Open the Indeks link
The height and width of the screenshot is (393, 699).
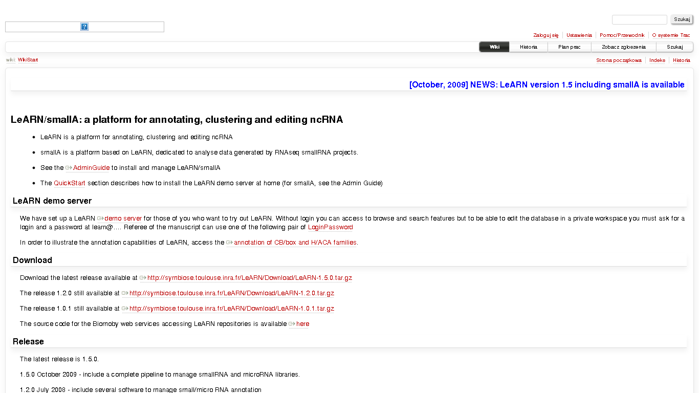(657, 60)
